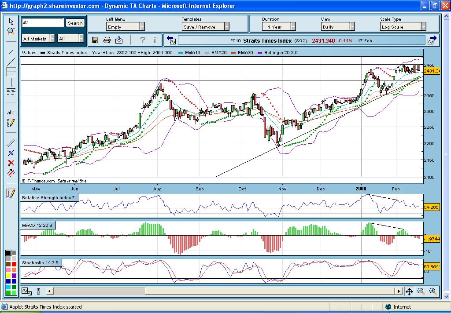This screenshot has width=451, height=313.
Task: Select the arrow pointer tool
Action: (x=11, y=22)
